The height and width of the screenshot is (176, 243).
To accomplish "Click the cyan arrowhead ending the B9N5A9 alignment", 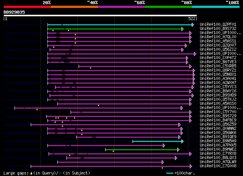I will click(x=183, y=142).
